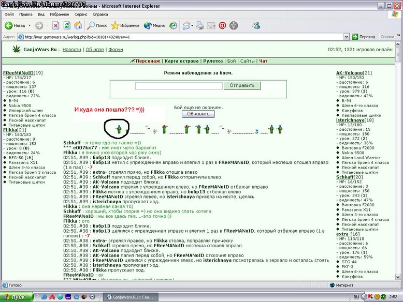The height and width of the screenshot is (302, 403).
Task: Click the Windows flag logo throbber
Action: 395,14
